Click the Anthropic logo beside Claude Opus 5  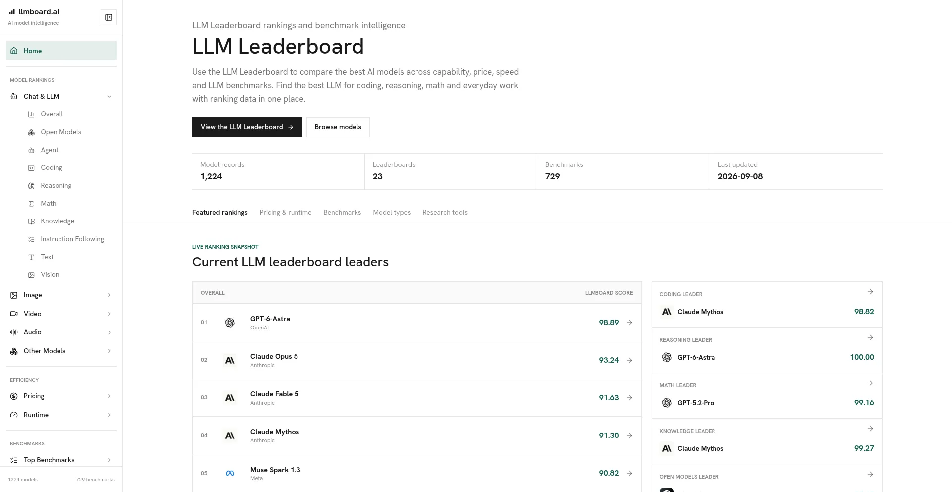point(230,360)
